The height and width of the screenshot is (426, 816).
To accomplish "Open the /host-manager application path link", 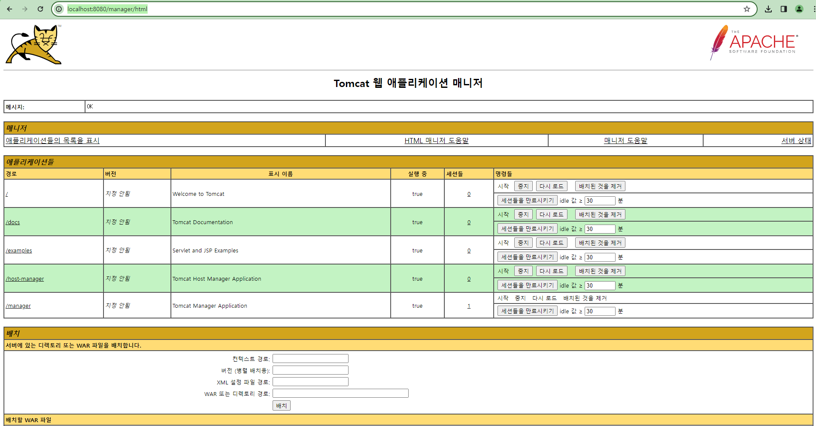I will click(x=25, y=279).
